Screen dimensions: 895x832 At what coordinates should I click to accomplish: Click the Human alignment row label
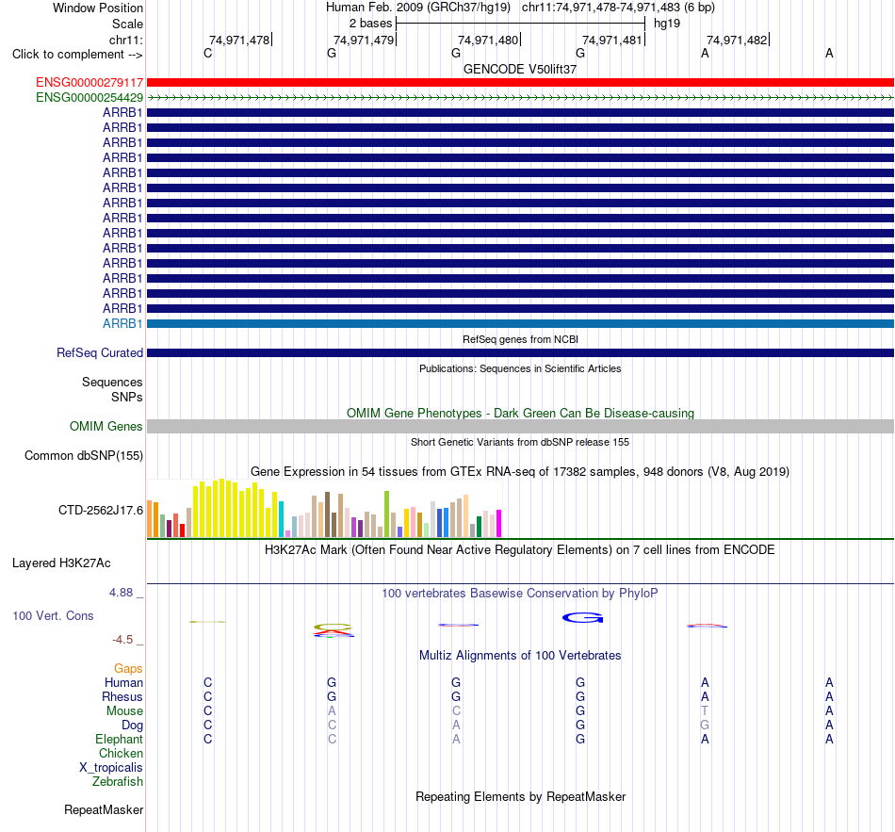(x=123, y=683)
